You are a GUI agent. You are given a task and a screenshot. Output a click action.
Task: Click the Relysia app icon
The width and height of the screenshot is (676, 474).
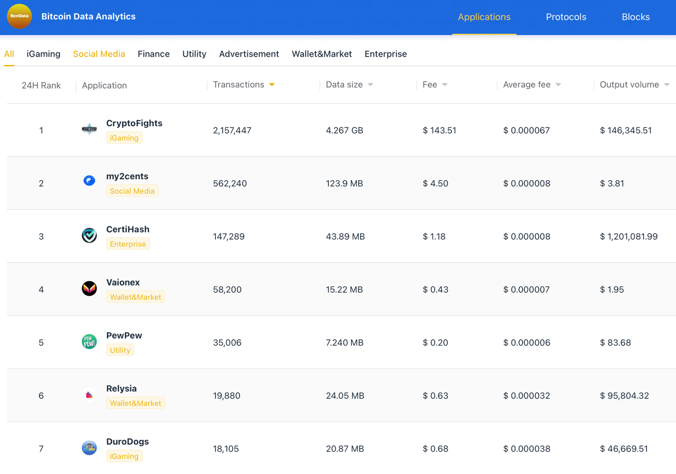[89, 394]
